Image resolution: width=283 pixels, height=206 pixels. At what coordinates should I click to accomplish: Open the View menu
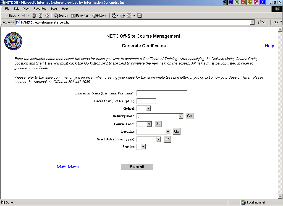click(26, 9)
